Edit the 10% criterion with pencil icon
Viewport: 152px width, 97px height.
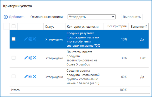[x=26, y=39]
